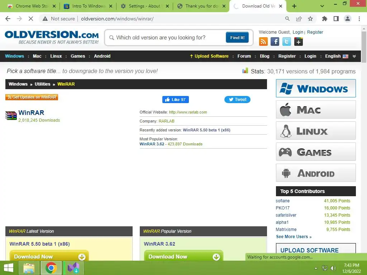The image size is (367, 275).
Task: Download Now for WinRAR 3.62
Action: click(183, 256)
